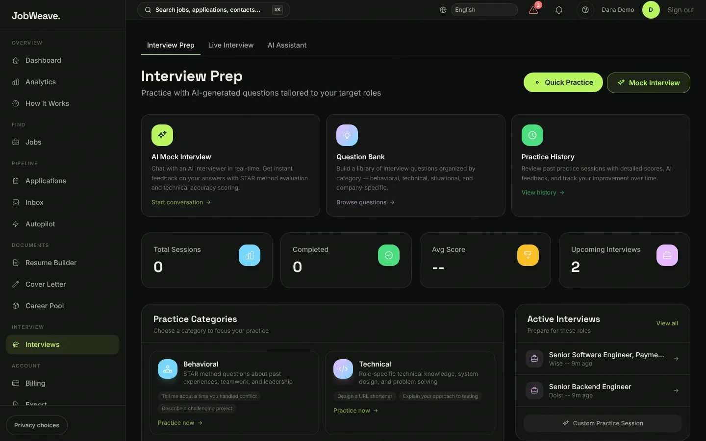The width and height of the screenshot is (706, 441).
Task: Click the Question Bank lightbulb icon
Action: (347, 135)
